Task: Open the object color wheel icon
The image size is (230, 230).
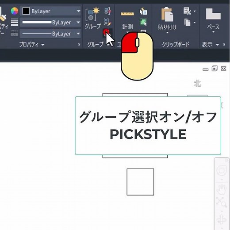Action: 15,11
